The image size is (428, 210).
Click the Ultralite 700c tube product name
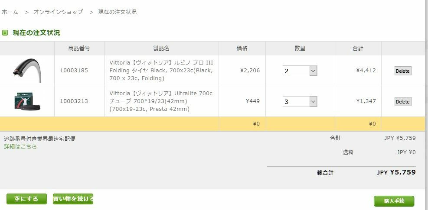[161, 101]
